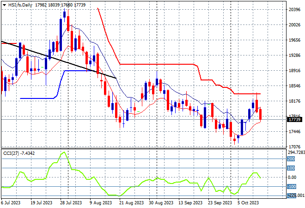
Task: Click the CCI 200 level axis label
Action: (292, 159)
